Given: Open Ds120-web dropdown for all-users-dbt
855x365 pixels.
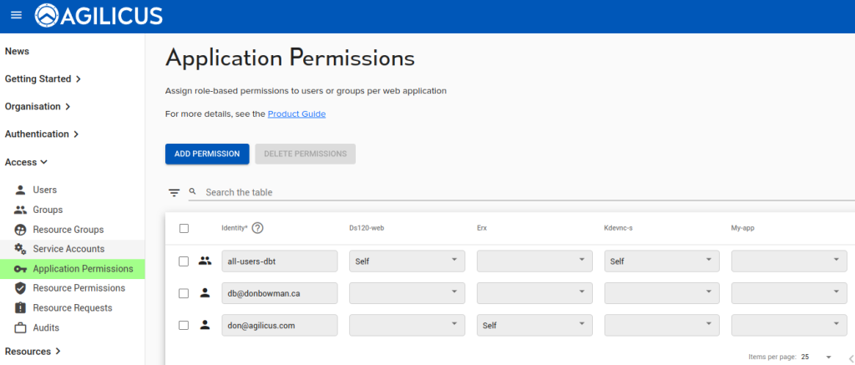Looking at the screenshot, I should point(407,261).
